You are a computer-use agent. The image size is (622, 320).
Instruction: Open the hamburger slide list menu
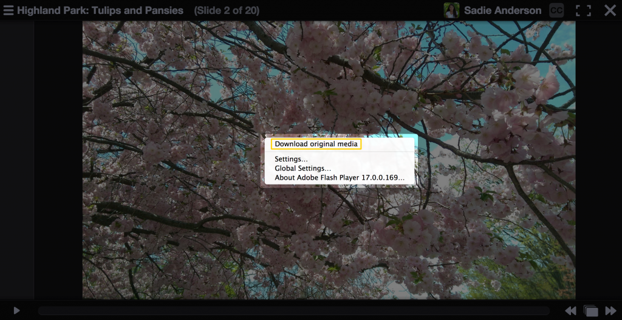tap(9, 10)
